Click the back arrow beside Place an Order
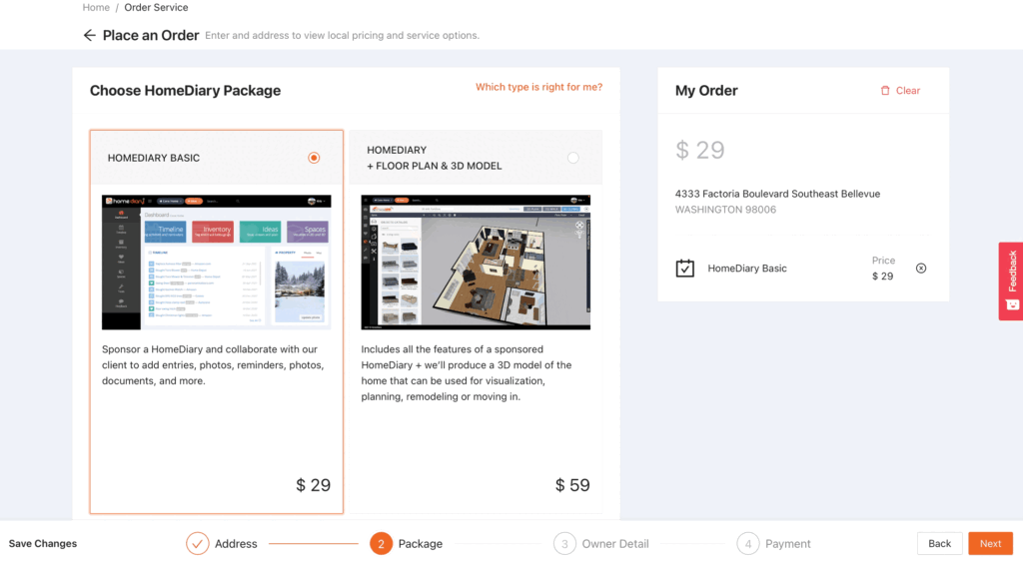Viewport: 1023px width, 562px height. coord(90,36)
